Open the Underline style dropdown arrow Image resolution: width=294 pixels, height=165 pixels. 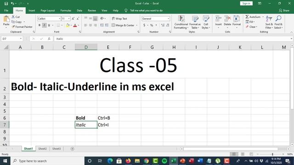coord(53,25)
